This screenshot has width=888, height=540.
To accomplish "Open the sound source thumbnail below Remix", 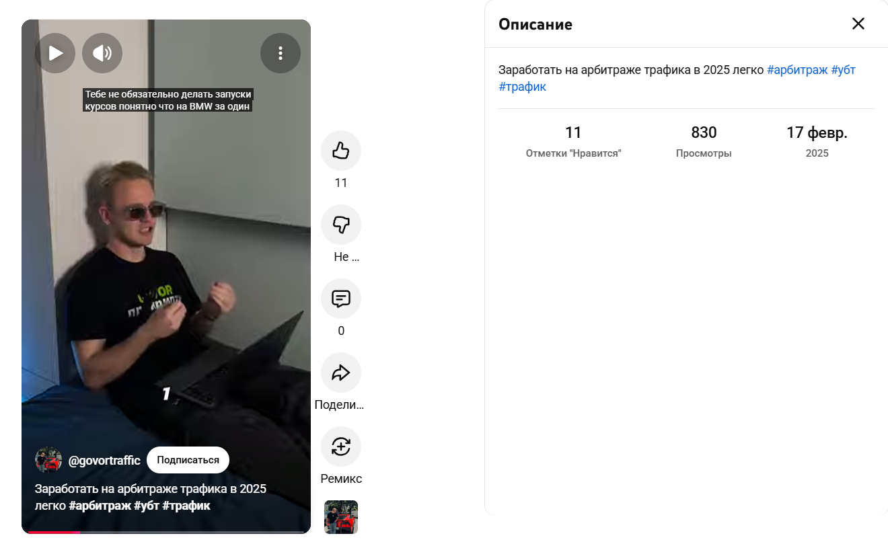I will click(341, 517).
